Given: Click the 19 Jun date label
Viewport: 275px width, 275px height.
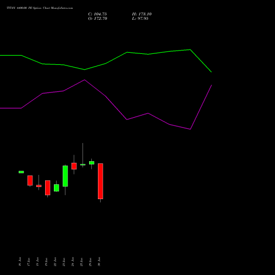Looking at the screenshot, I should coord(46,261).
